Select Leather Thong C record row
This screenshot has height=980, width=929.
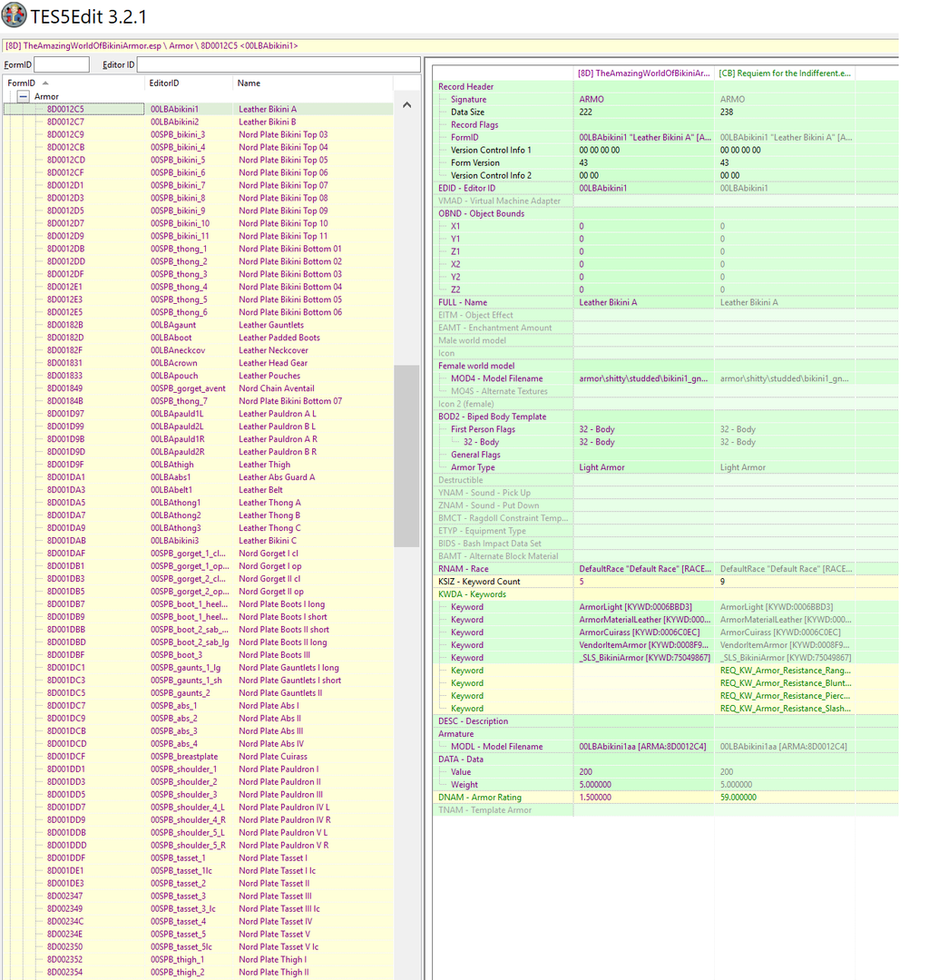[x=198, y=527]
